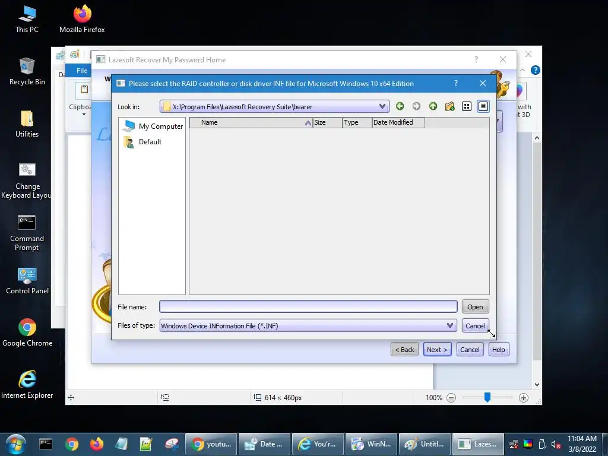Click pinned Firefox taskbar icon

click(x=97, y=444)
